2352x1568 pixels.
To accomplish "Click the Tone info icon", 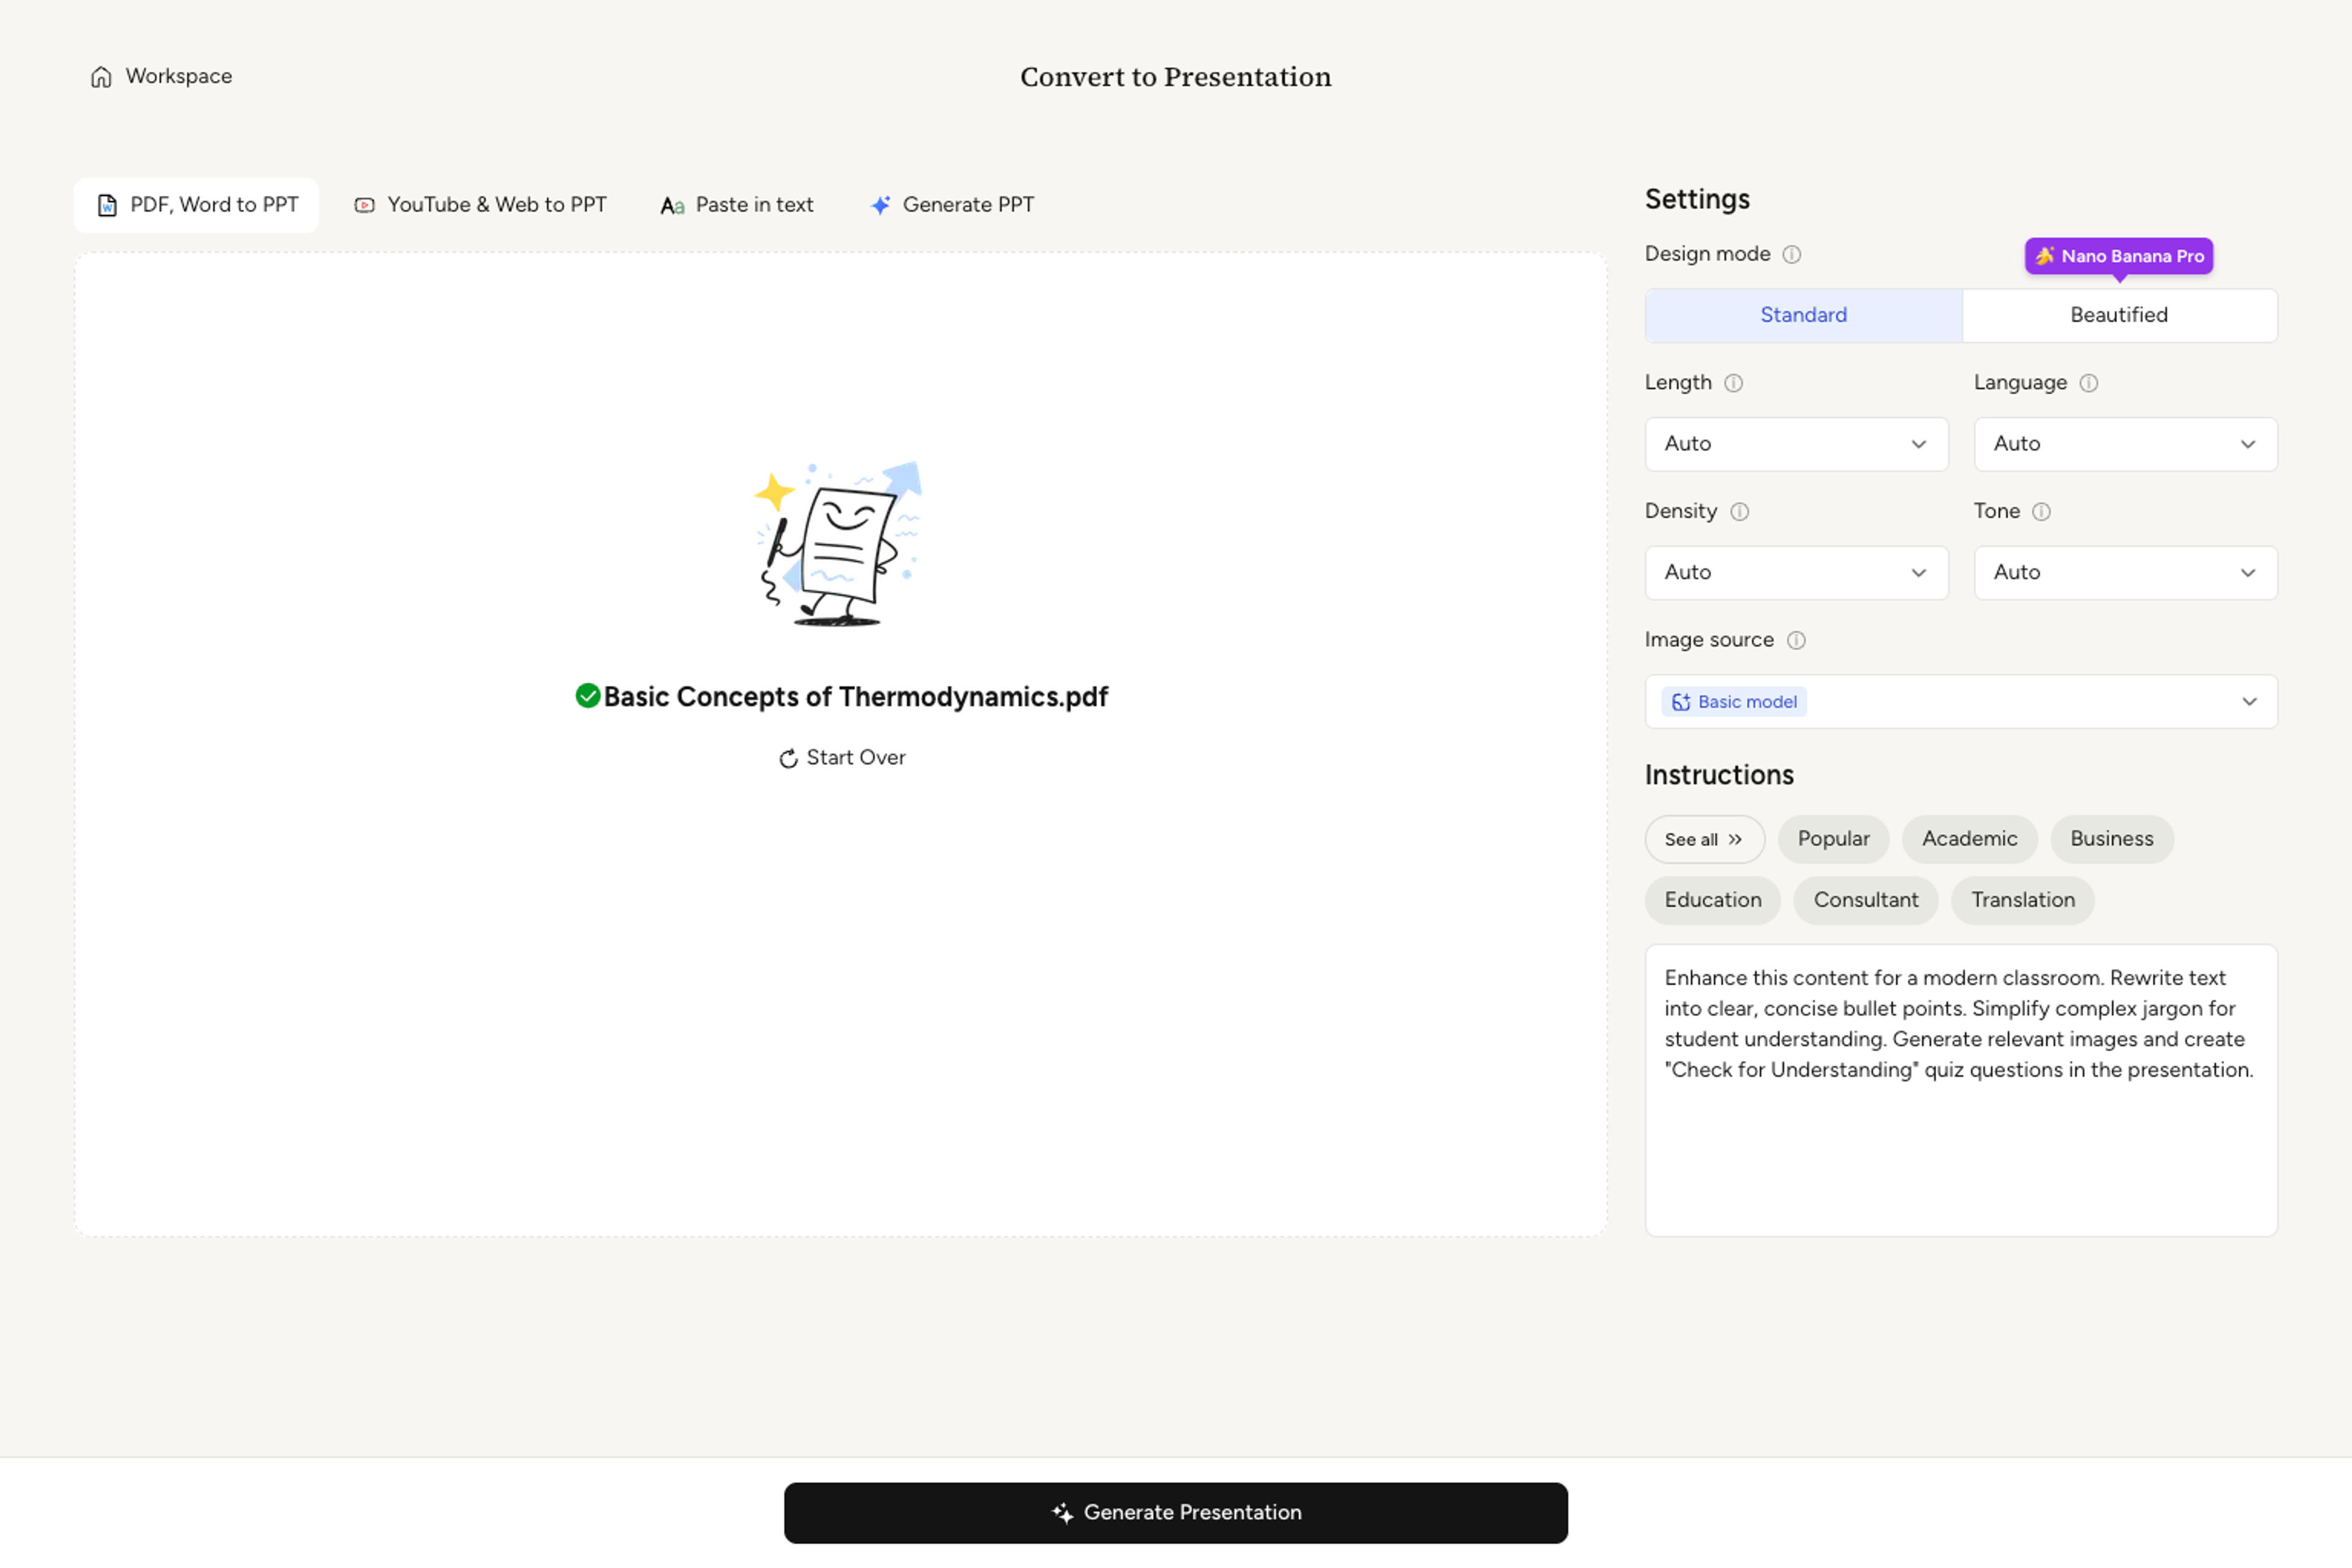I will [x=2042, y=512].
